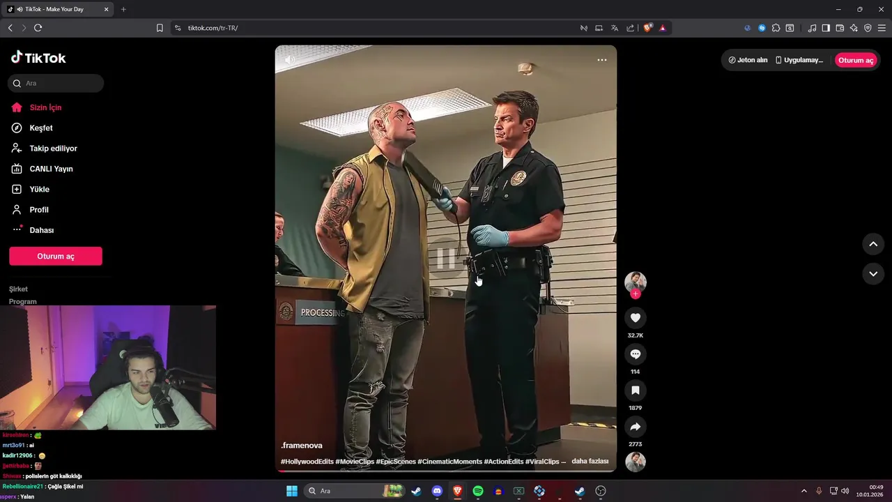Reload the page in browser
This screenshot has height=502, width=892.
pos(38,28)
